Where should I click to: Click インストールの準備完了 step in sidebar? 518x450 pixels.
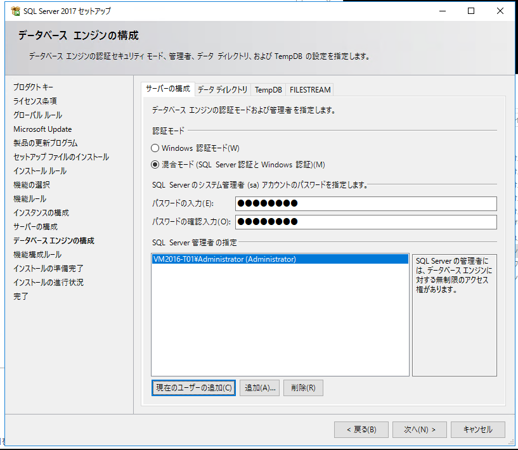[48, 269]
